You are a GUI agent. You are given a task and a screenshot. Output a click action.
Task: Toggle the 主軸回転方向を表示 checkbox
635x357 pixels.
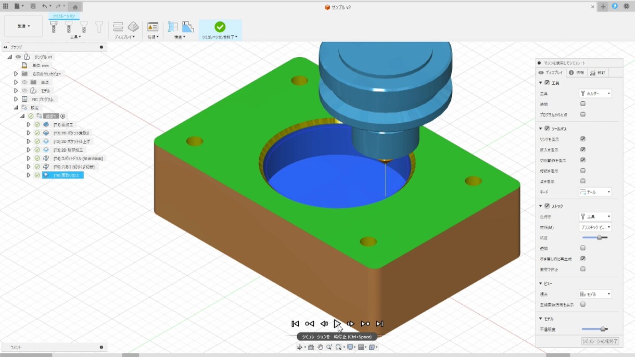(583, 304)
